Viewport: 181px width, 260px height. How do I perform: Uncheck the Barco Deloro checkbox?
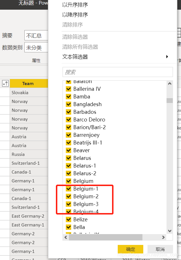click(x=68, y=119)
